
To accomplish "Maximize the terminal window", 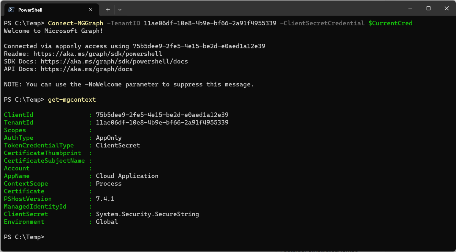I will [x=428, y=8].
